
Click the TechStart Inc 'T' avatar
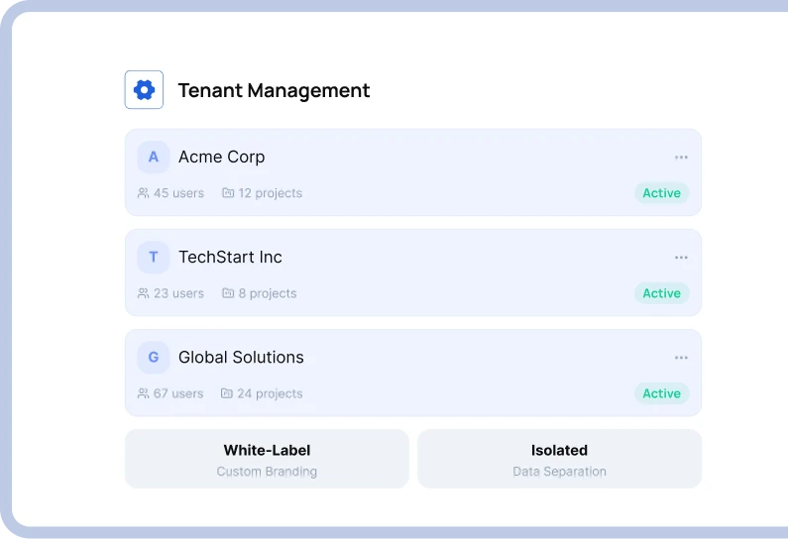click(154, 258)
